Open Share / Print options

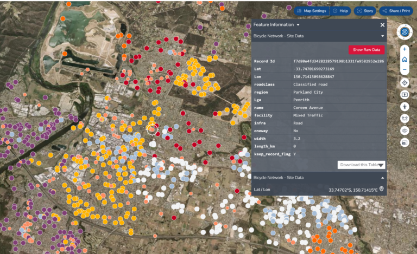396,11
